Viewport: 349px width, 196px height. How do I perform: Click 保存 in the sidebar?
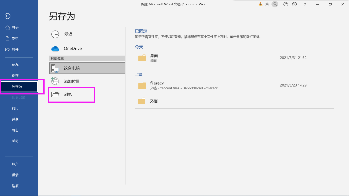point(15,76)
